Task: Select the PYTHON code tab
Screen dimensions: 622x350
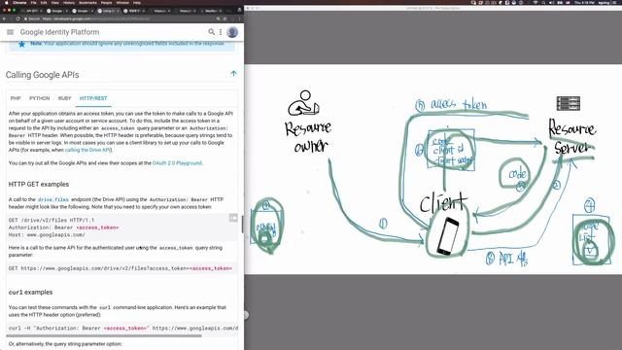Action: pyautogui.click(x=40, y=98)
